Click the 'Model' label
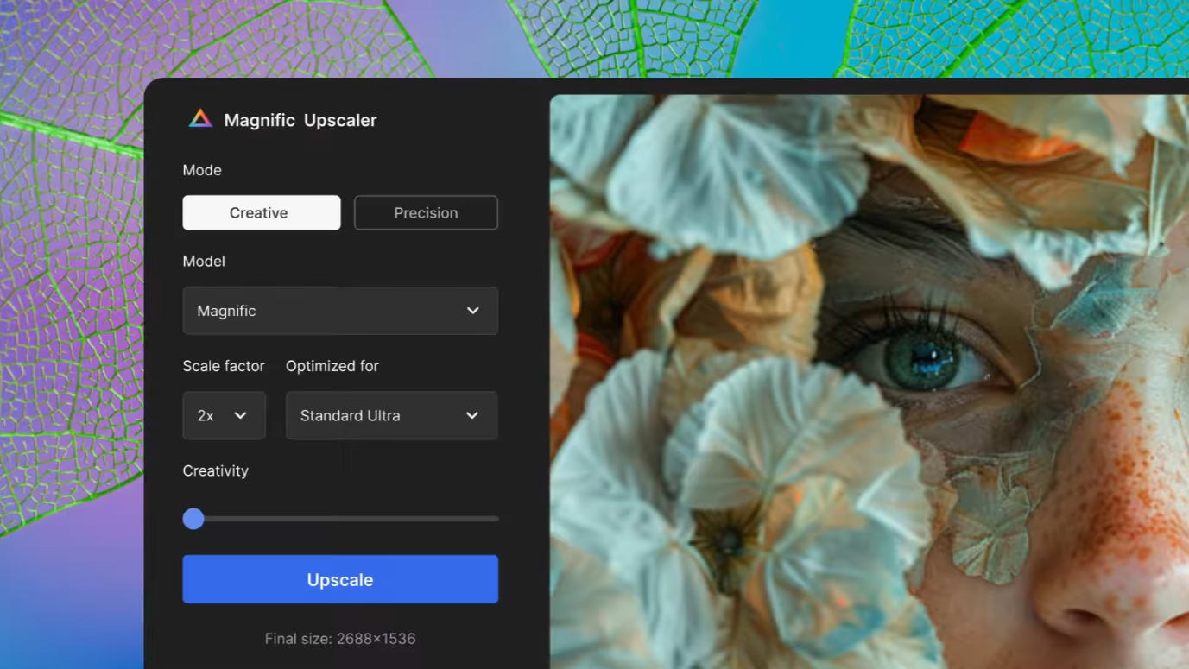Viewport: 1189px width, 669px height. [x=204, y=261]
